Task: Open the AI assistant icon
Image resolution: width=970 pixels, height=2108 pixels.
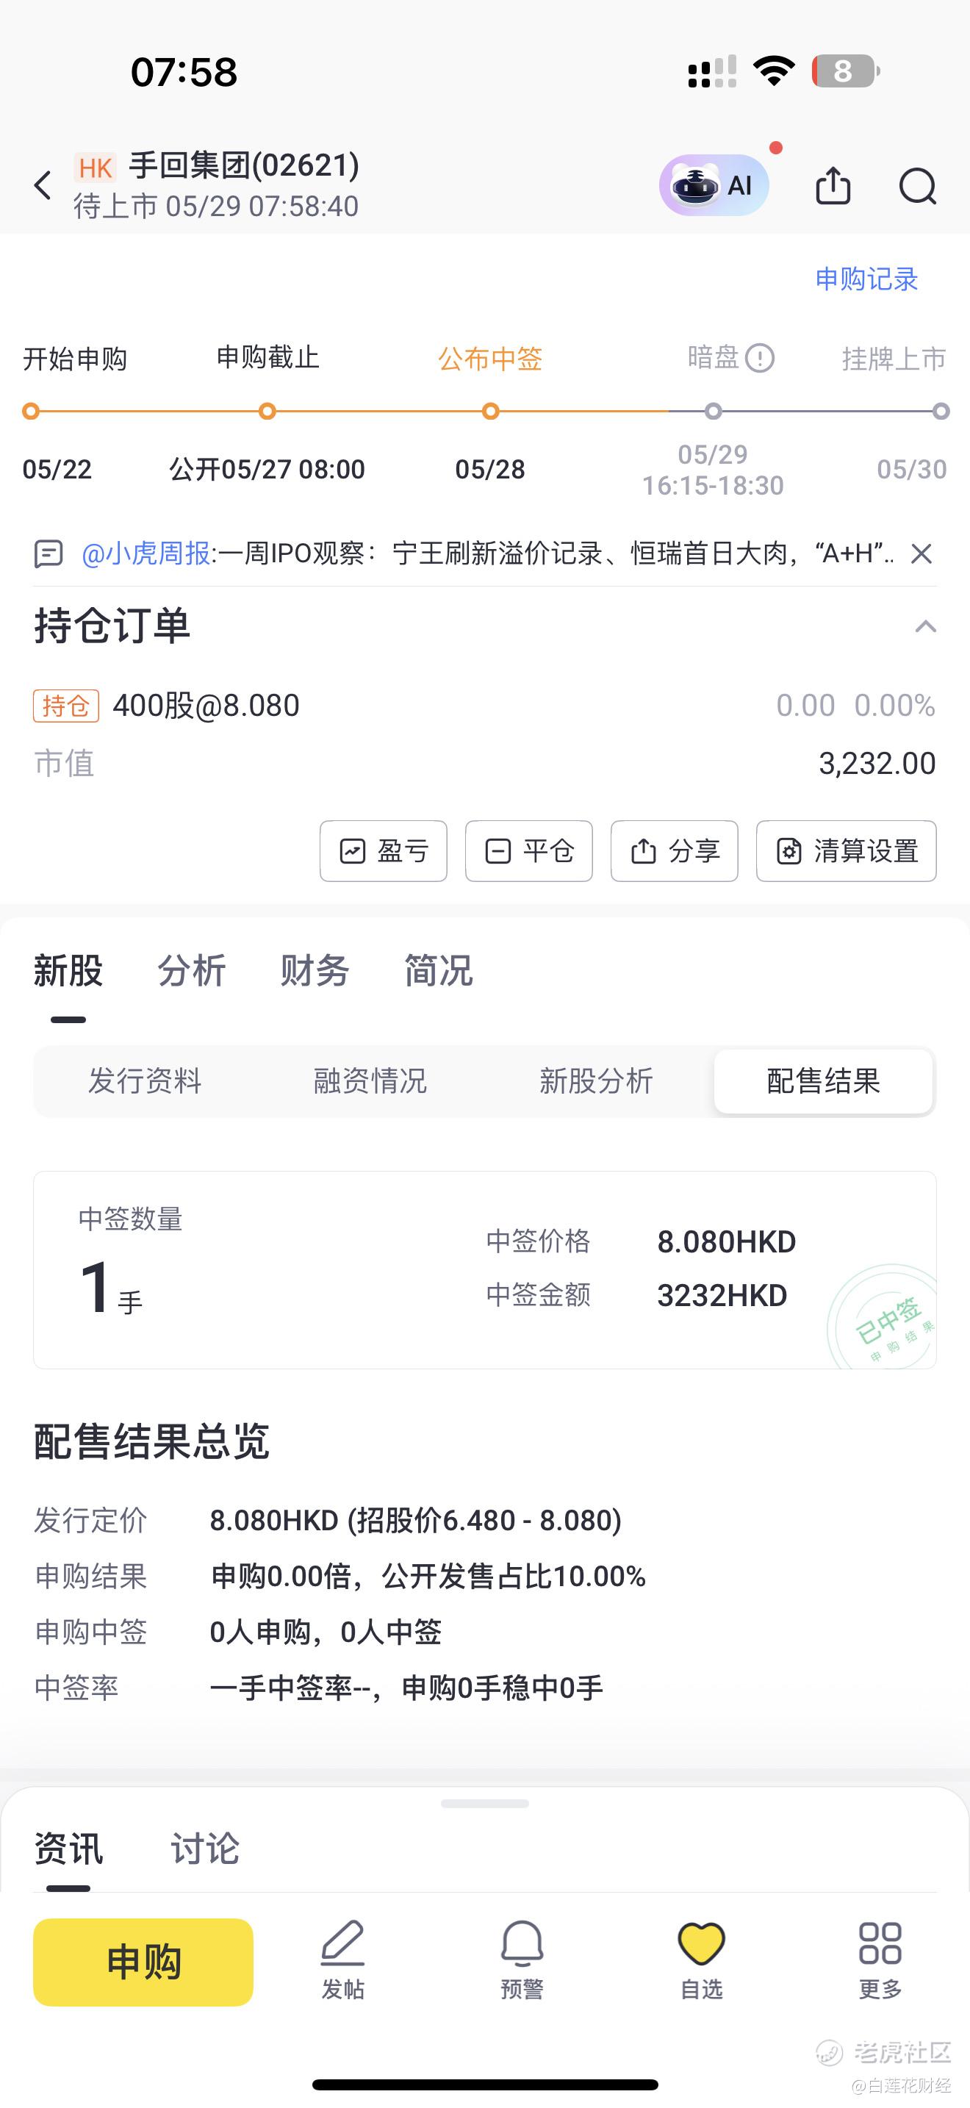Action: point(714,185)
